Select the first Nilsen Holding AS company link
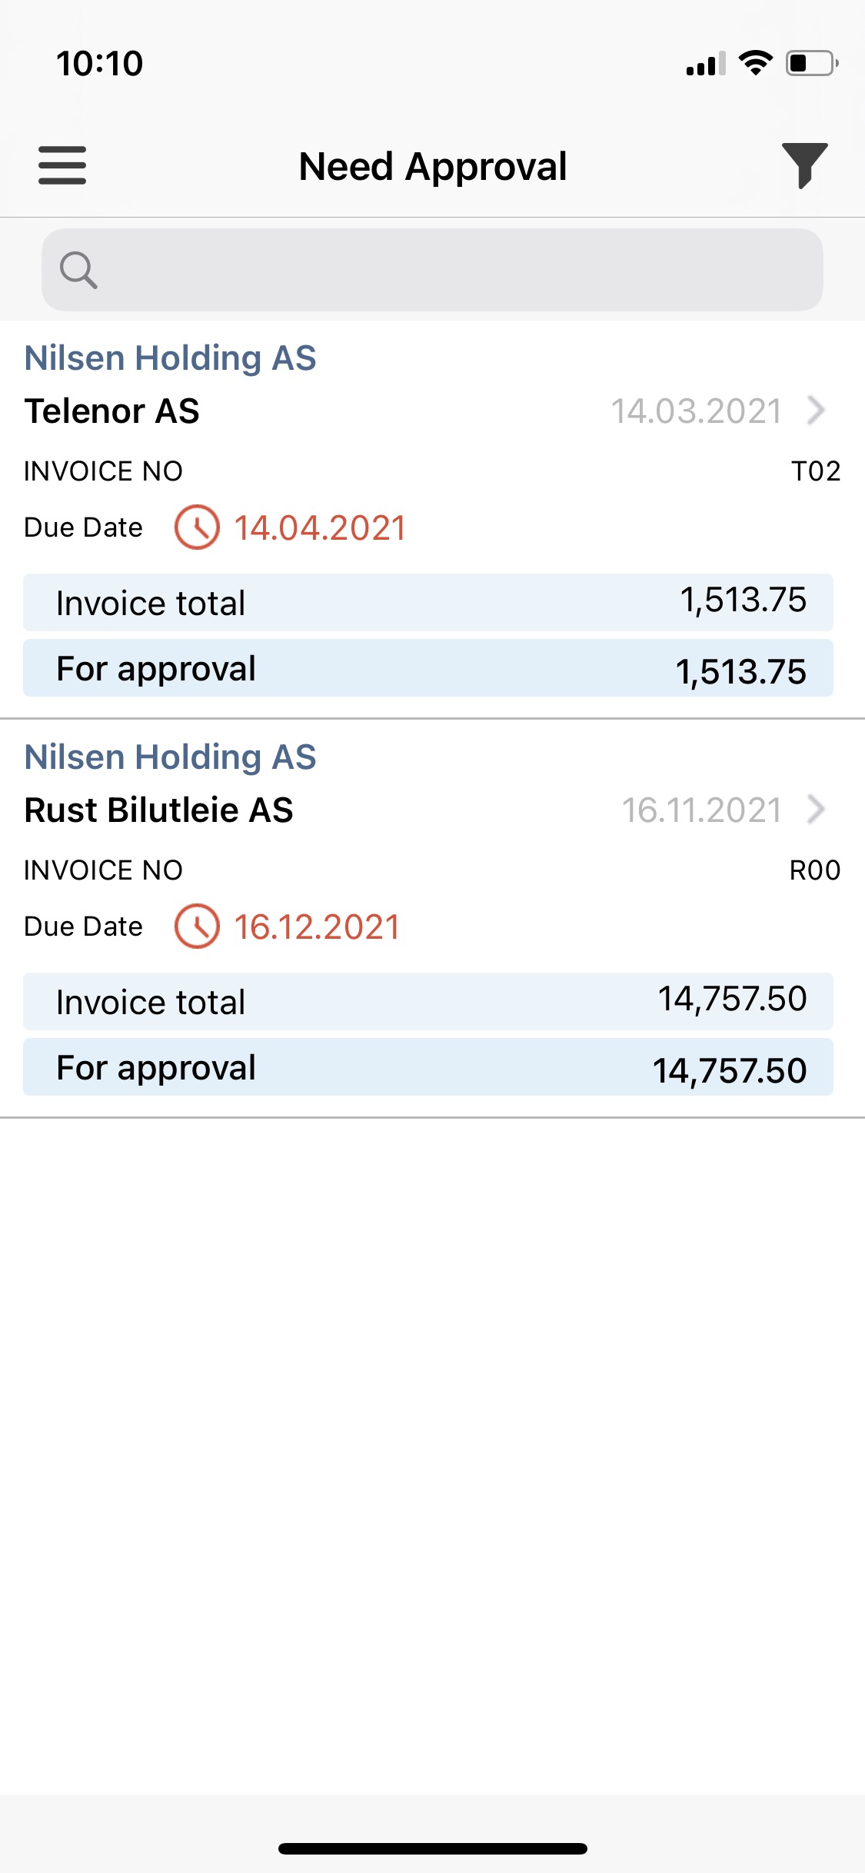This screenshot has width=865, height=1873. (x=170, y=358)
